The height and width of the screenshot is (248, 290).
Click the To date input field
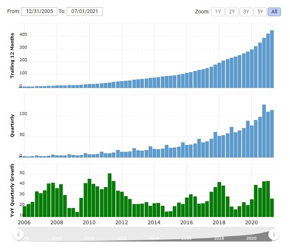pyautogui.click(x=85, y=12)
